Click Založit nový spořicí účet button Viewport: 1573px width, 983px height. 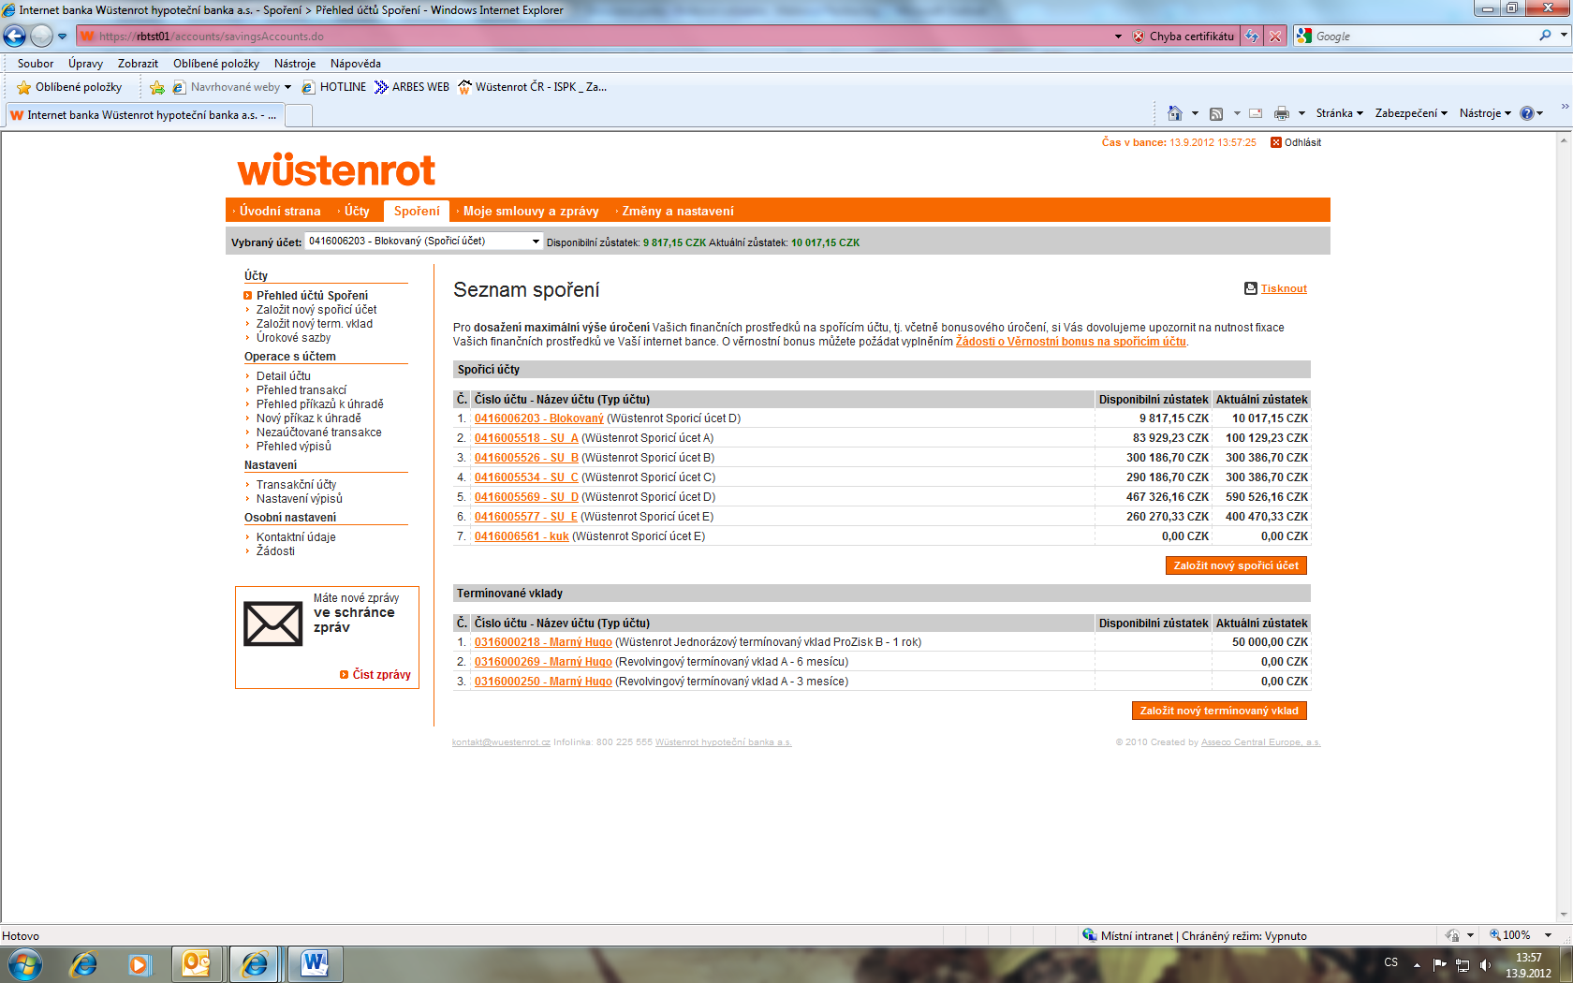pyautogui.click(x=1236, y=565)
